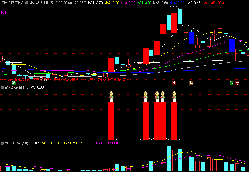
Task: Click the 流通市值: 80.31 label
Action: coord(214,3)
